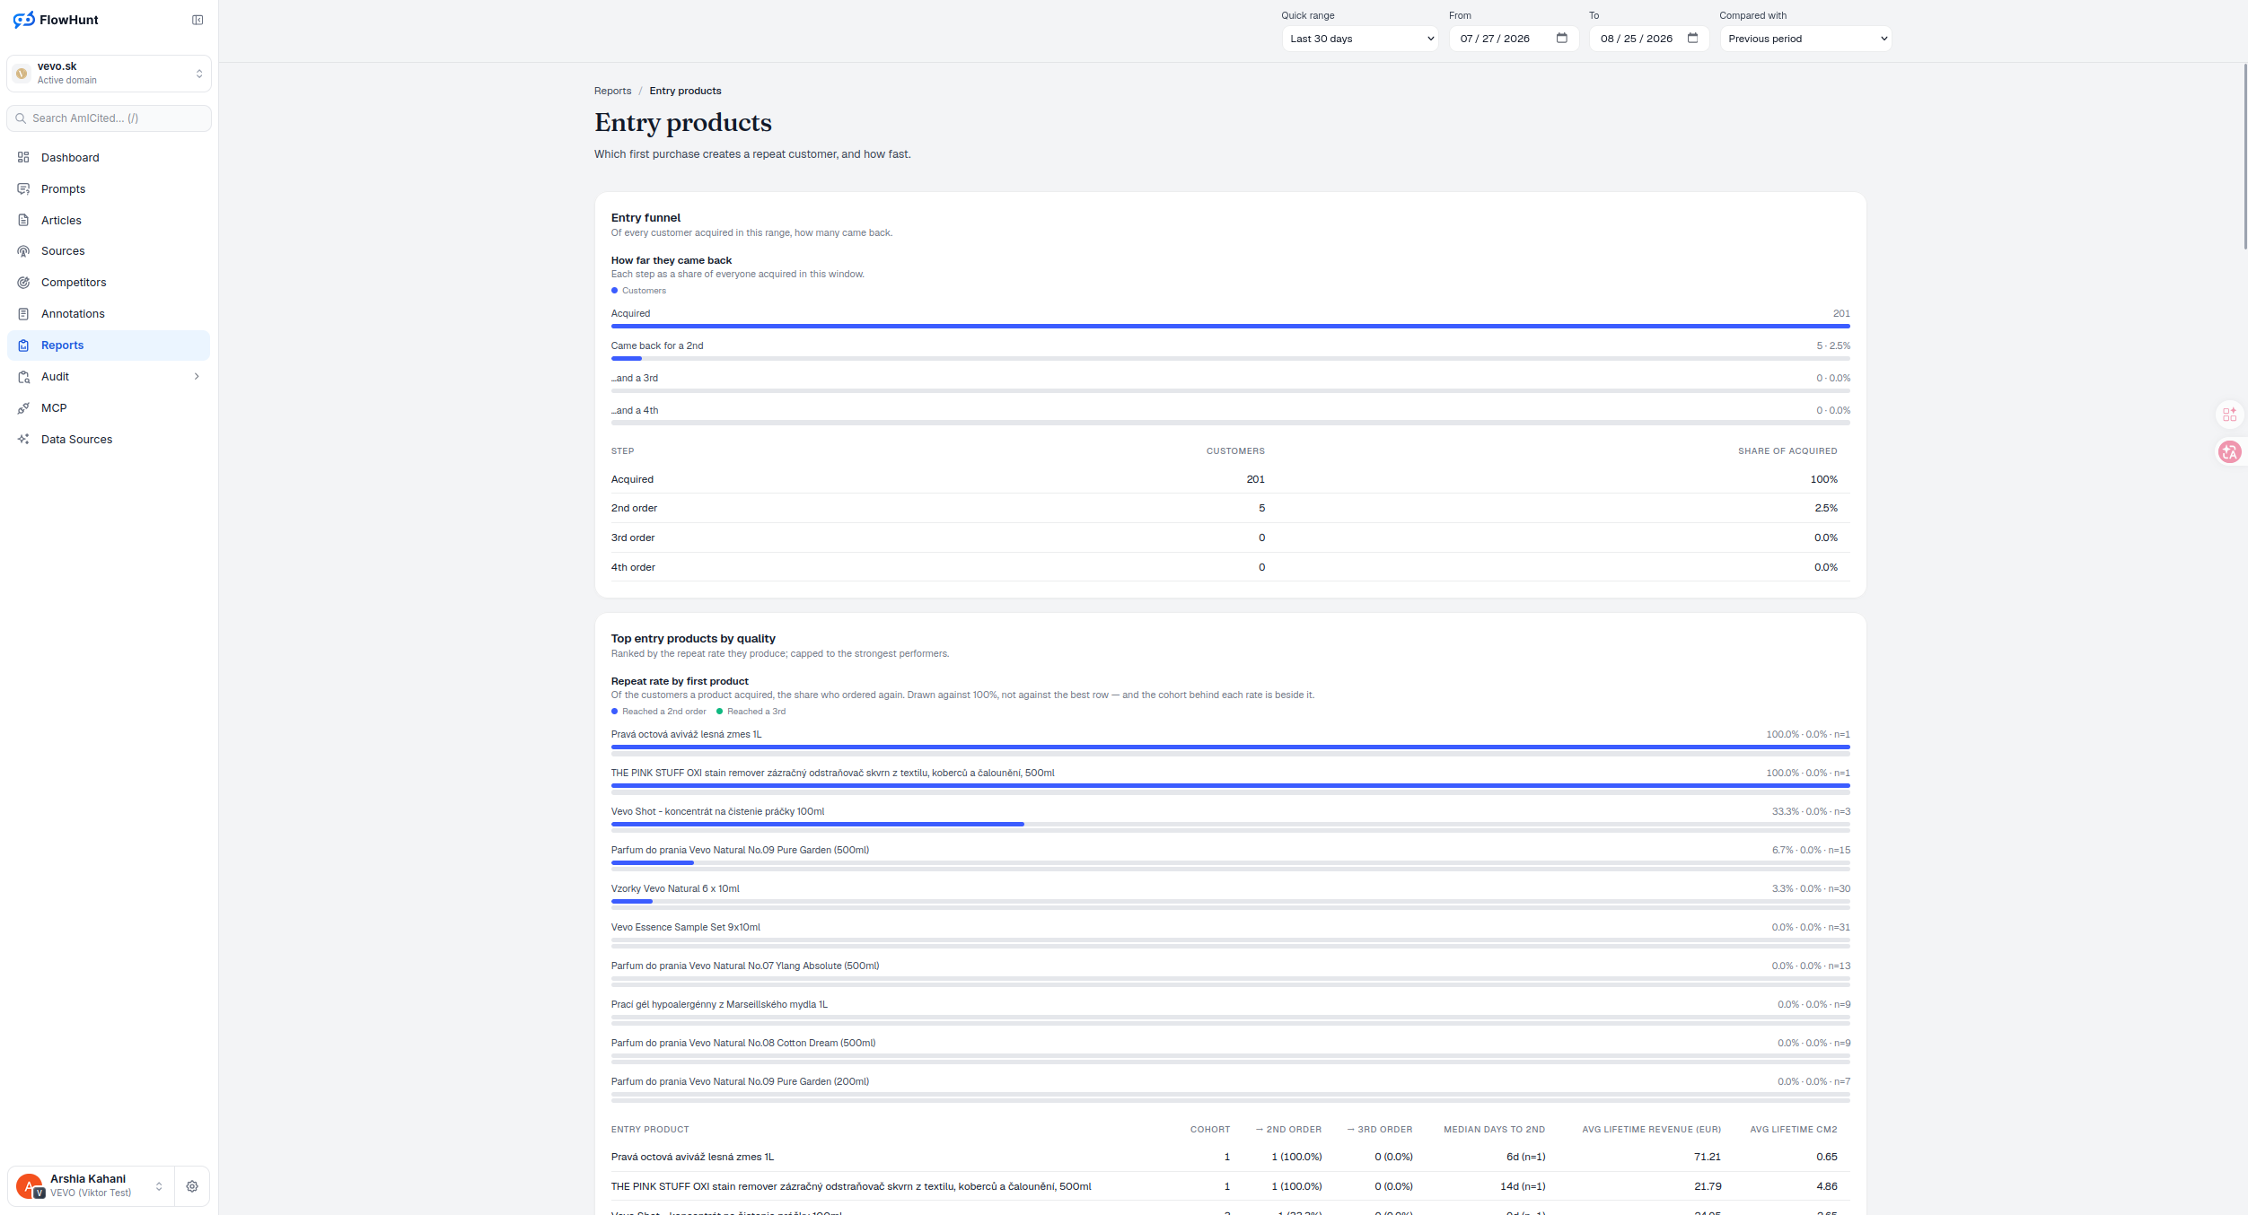Click the Entry products breadcrumb
The image size is (2248, 1215).
685,91
